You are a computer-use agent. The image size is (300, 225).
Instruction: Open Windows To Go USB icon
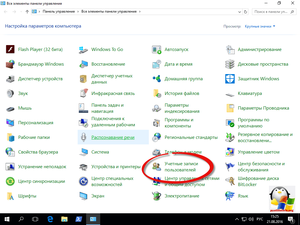click(83, 50)
